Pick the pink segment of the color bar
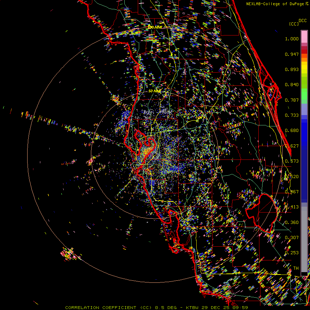Viewport: 310px width, 310px height. [304, 37]
